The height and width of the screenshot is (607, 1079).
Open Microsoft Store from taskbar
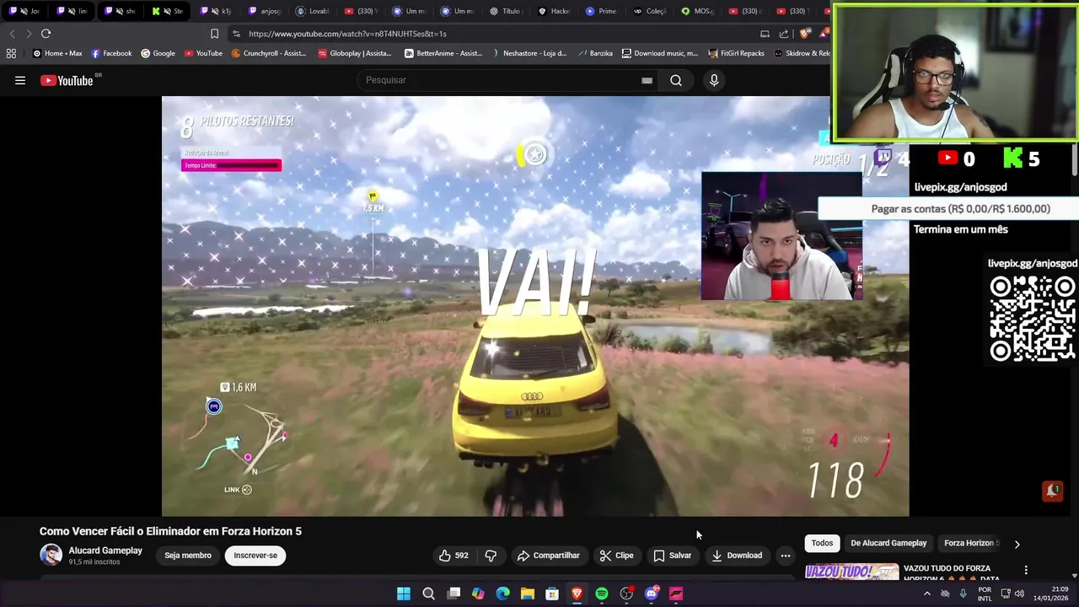[x=552, y=594]
